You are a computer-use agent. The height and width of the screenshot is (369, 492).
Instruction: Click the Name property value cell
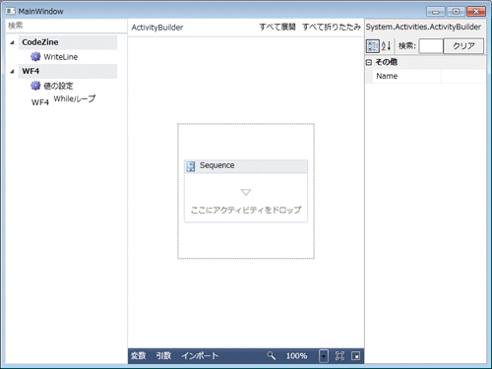463,76
